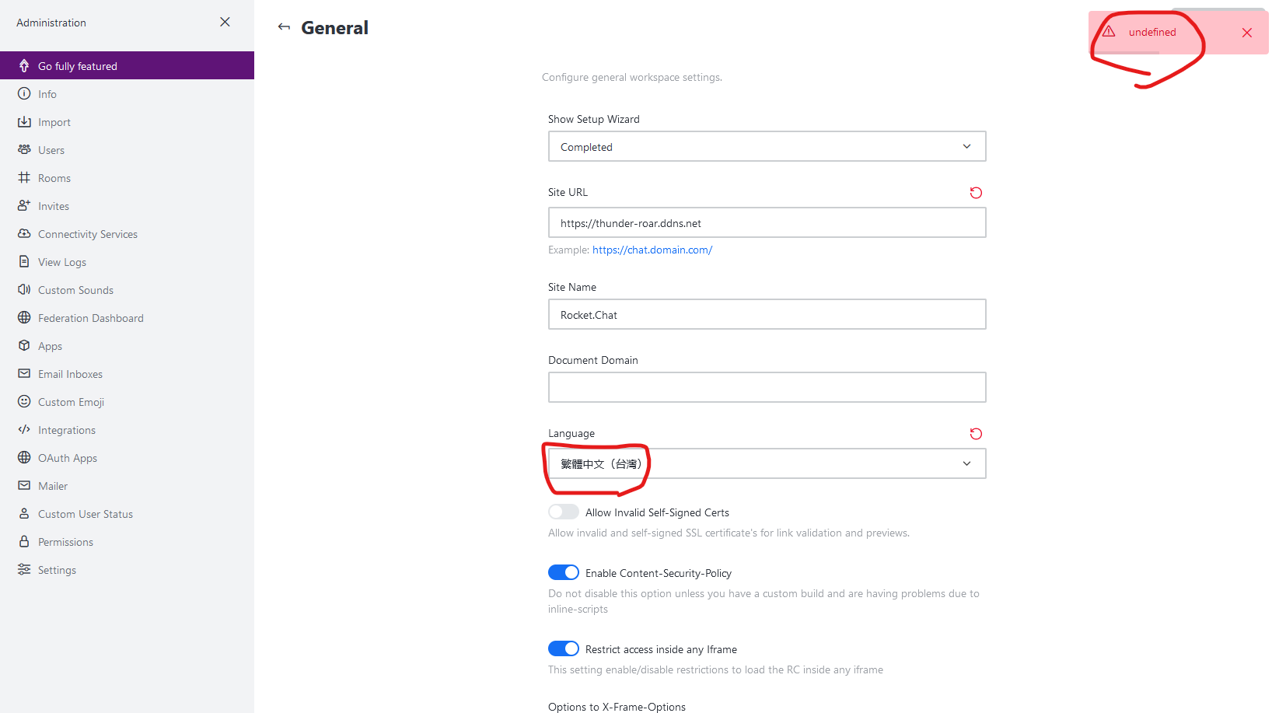Disable Enable Content-Security-Policy
The image size is (1272, 713).
563,572
